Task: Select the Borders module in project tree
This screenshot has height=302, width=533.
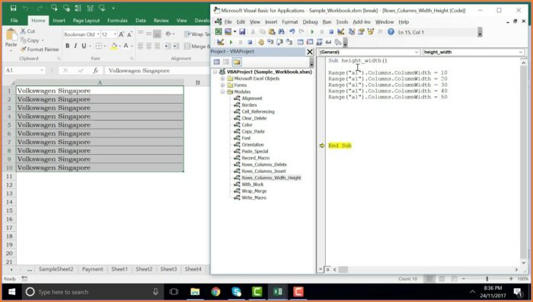Action: [x=249, y=105]
